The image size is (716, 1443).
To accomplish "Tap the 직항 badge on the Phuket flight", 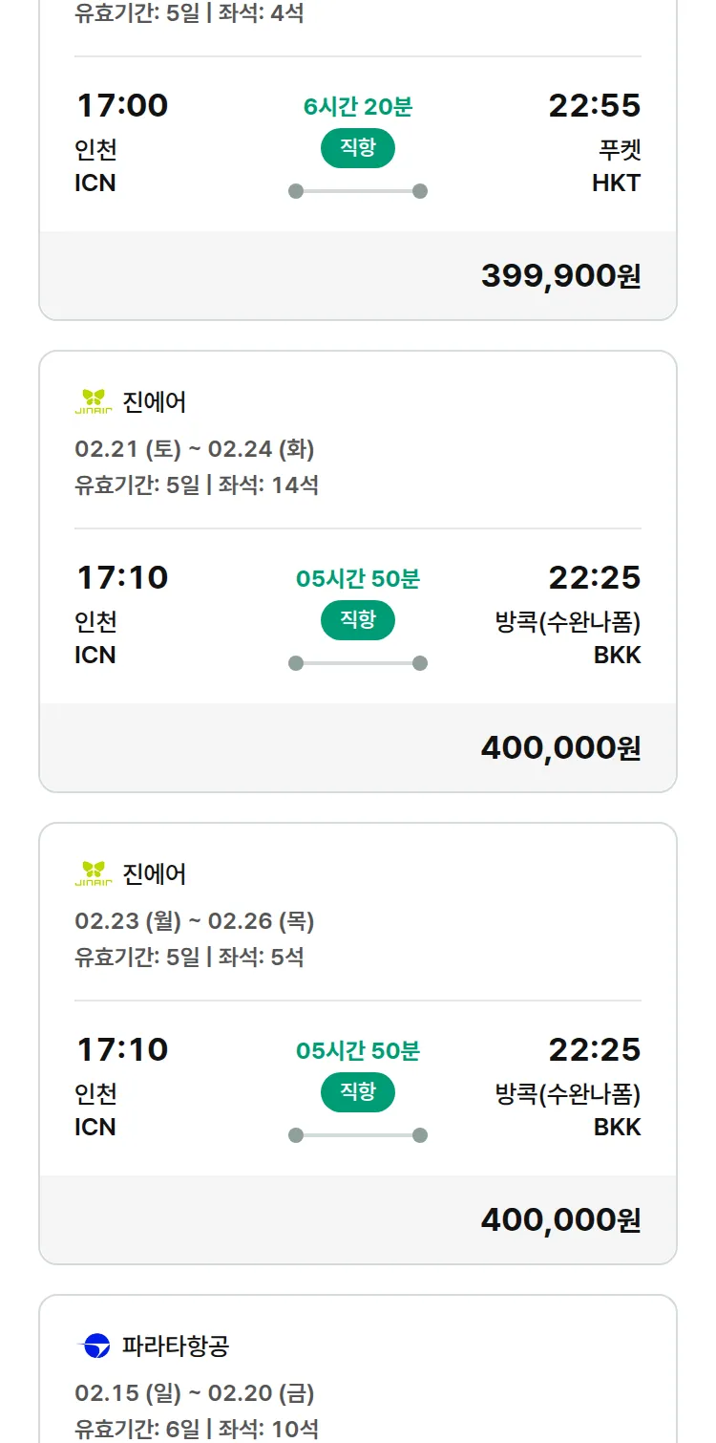I will 358,148.
